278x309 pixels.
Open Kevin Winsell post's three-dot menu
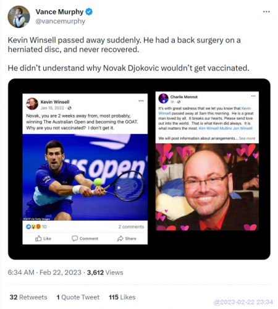click(141, 101)
